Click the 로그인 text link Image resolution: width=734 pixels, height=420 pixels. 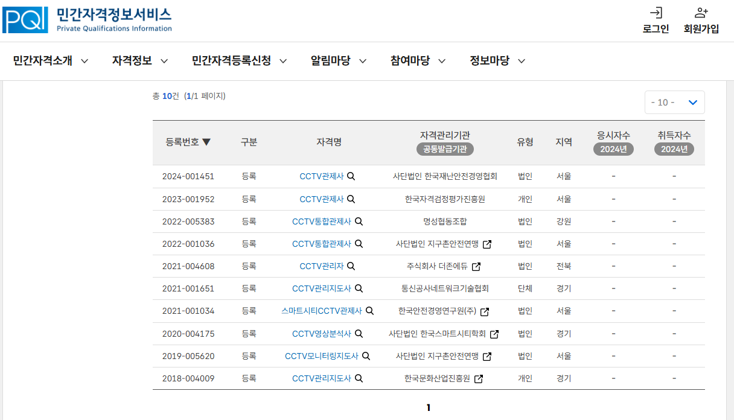click(656, 29)
